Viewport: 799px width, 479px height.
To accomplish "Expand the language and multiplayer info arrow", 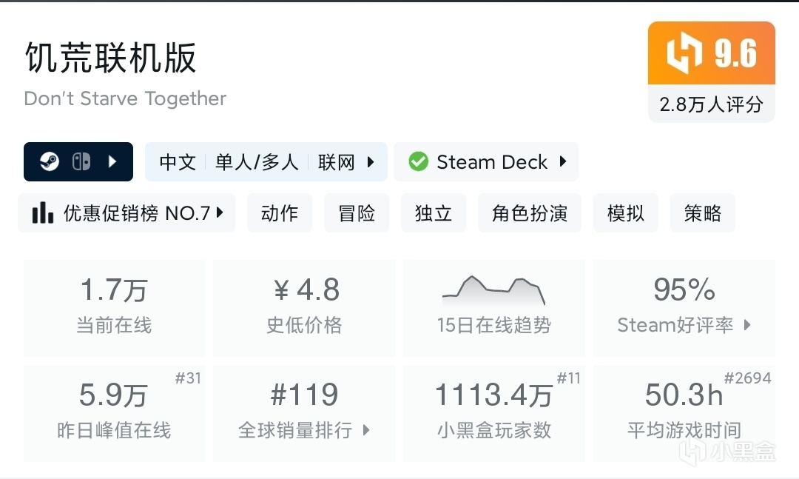I will point(371,162).
